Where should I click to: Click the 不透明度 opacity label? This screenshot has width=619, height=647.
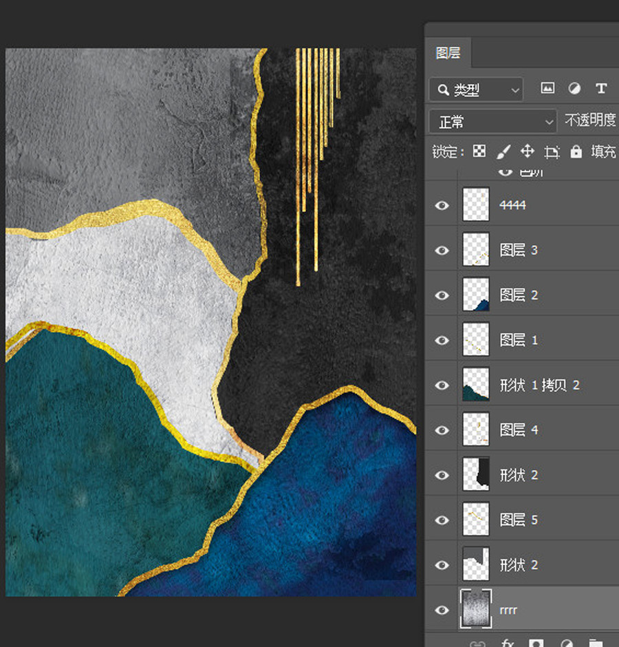590,120
